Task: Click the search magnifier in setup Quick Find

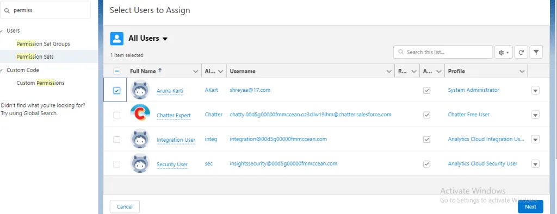Action: 7,10
